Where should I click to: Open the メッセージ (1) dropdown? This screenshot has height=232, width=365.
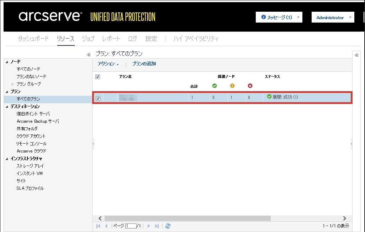tap(279, 17)
